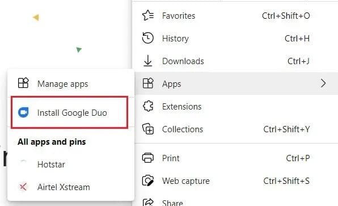
Task: Click the Favorites star icon
Action: (148, 15)
